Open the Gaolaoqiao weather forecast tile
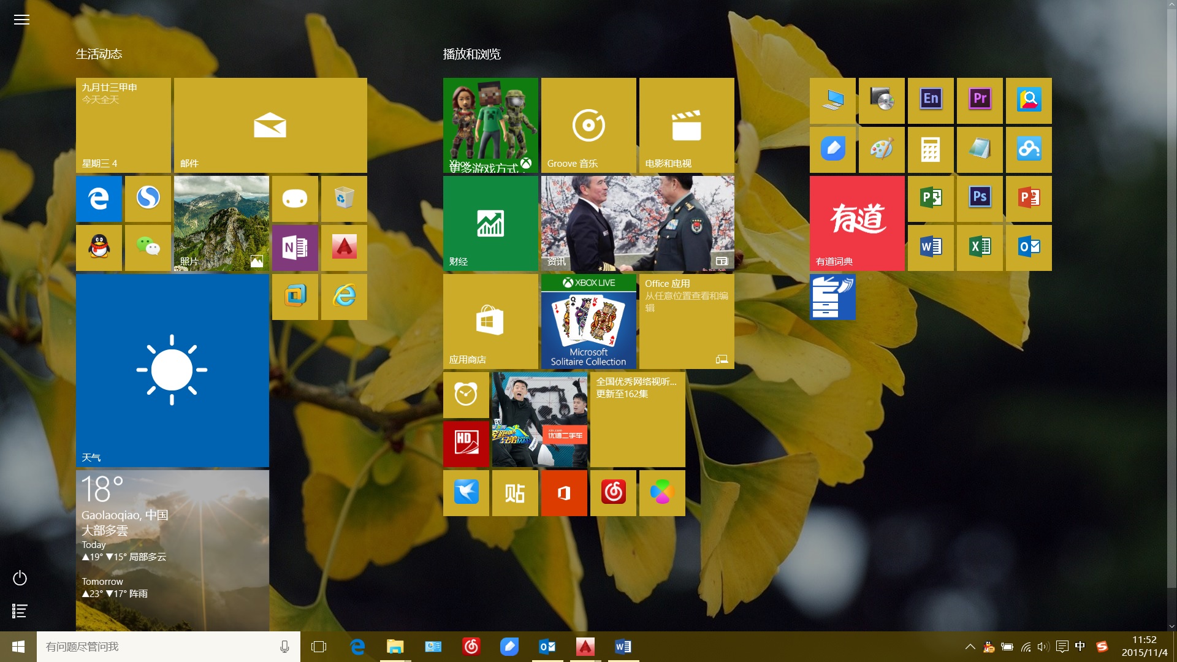This screenshot has height=662, width=1177. pyautogui.click(x=172, y=550)
